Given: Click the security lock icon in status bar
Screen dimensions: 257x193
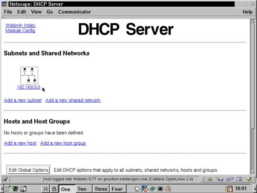Looking at the screenshot, I should [x=5, y=179].
